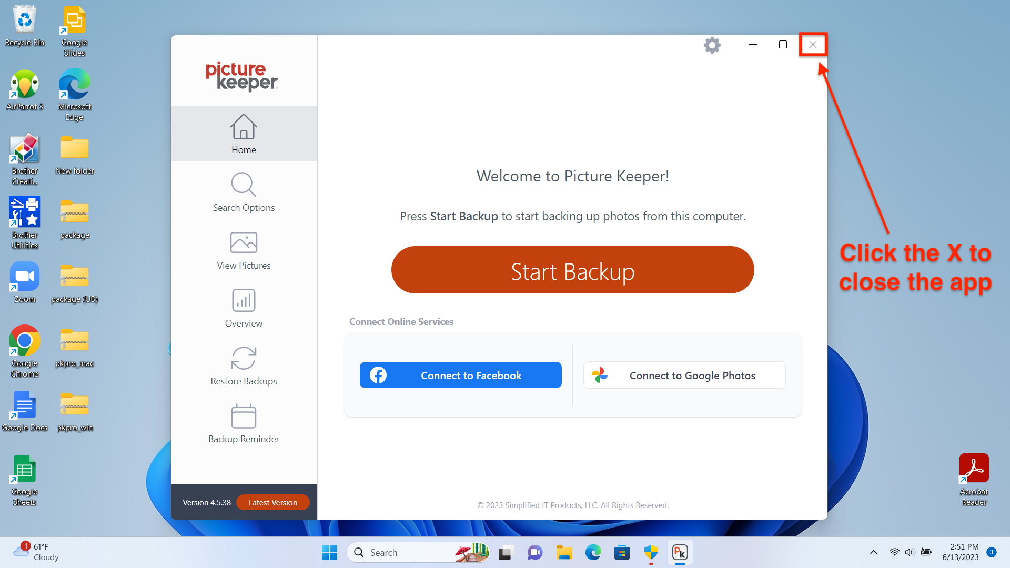The width and height of the screenshot is (1010, 568).
Task: Open Windows Security shield from taskbar
Action: [651, 552]
